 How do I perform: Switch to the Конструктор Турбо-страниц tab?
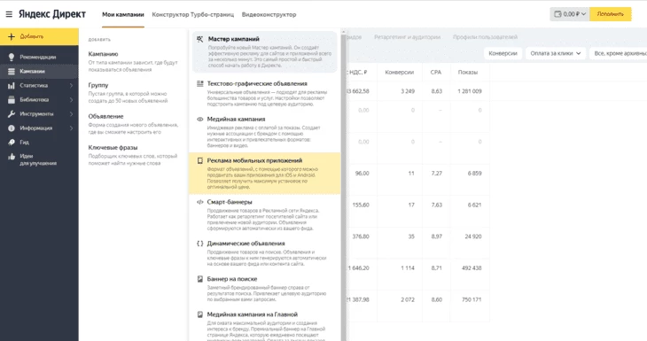pyautogui.click(x=192, y=14)
